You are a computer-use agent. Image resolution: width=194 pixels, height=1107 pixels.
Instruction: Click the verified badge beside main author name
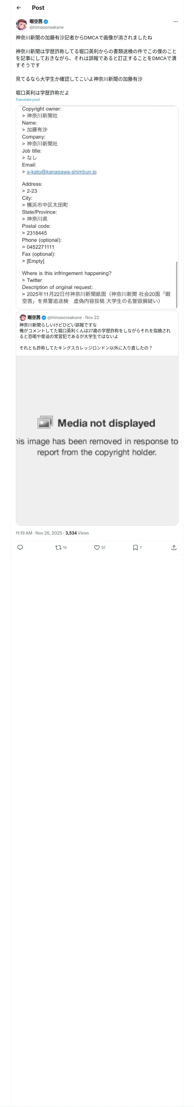click(46, 22)
